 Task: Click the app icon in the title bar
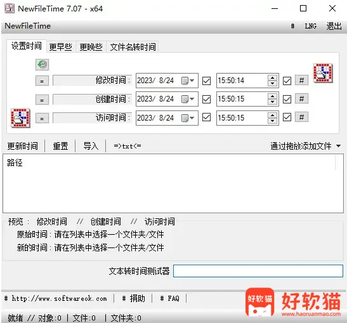[10, 8]
